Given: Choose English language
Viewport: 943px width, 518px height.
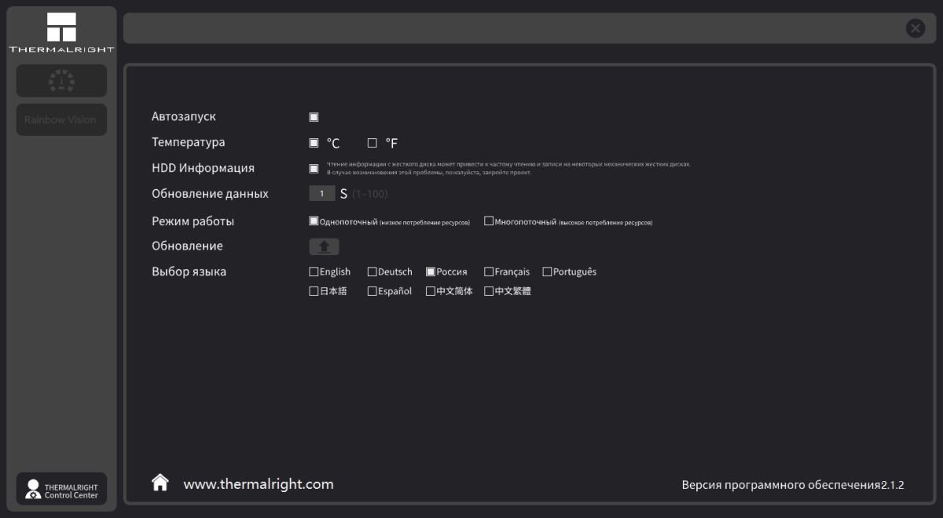Looking at the screenshot, I should coord(314,272).
